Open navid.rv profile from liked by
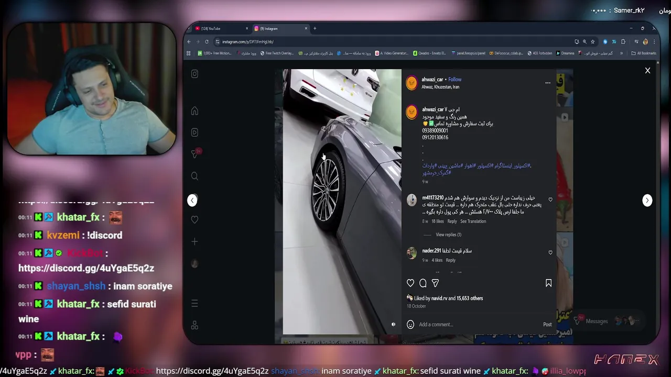This screenshot has width=671, height=377. [439, 298]
